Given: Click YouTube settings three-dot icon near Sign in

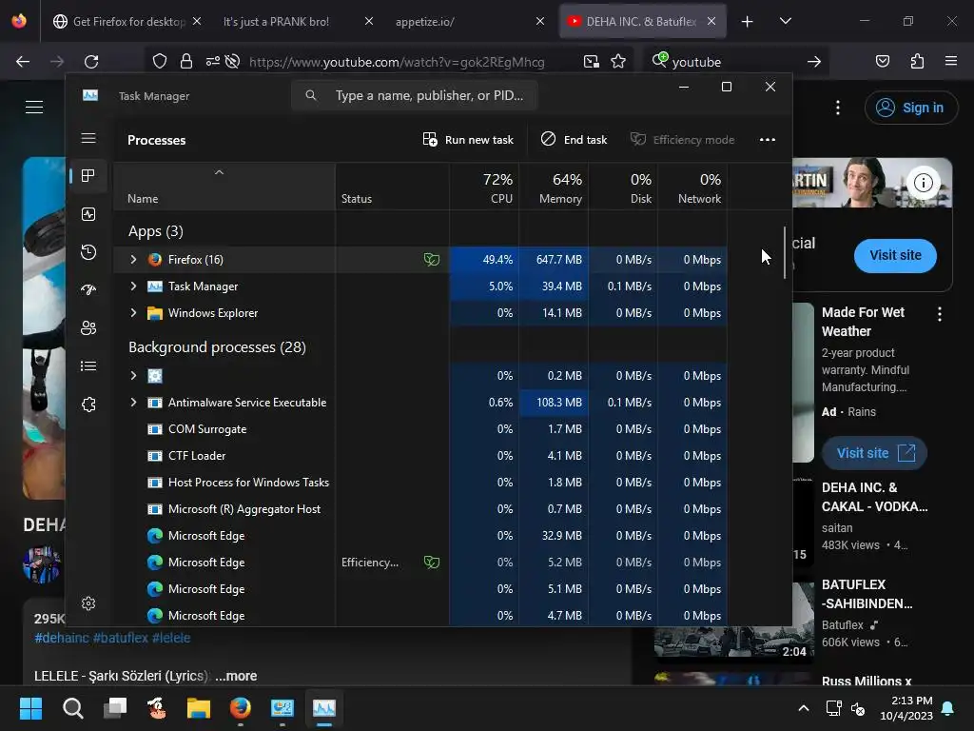Looking at the screenshot, I should click(x=837, y=108).
